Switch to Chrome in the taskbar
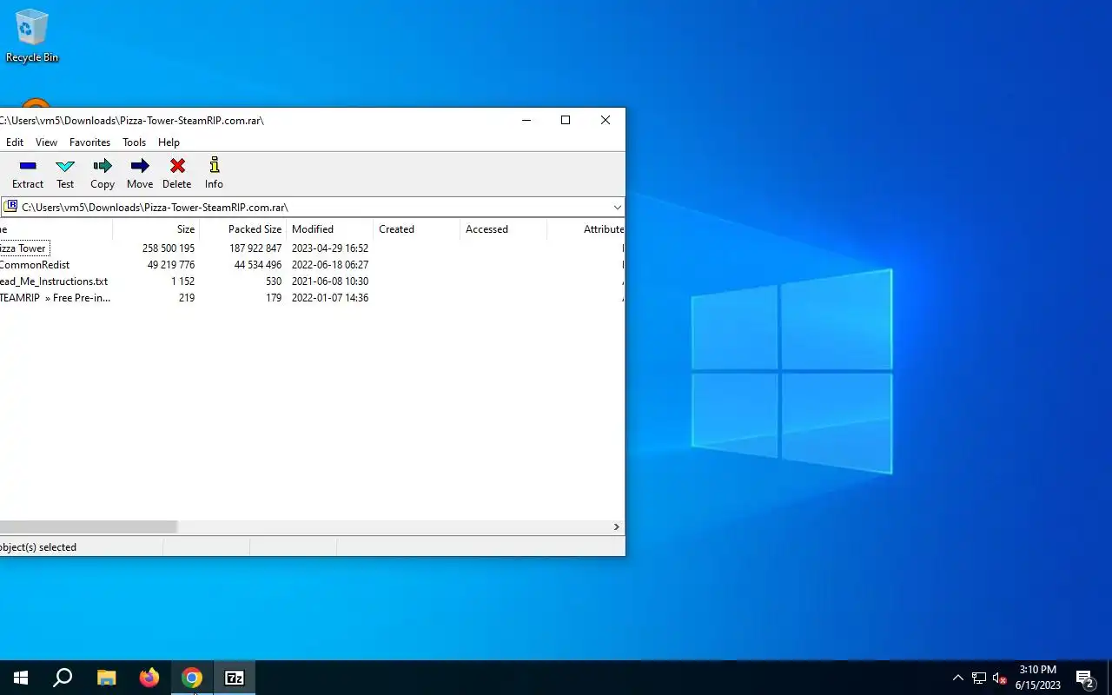The height and width of the screenshot is (695, 1112). pos(192,678)
